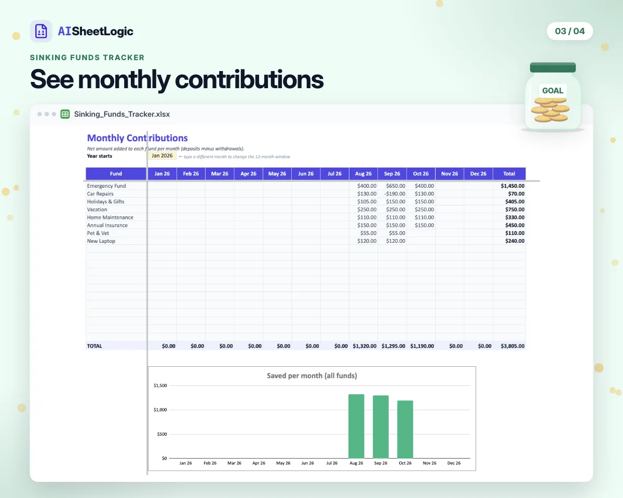Viewport: 623px width, 498px height.
Task: Select the Aug 26 total $1,320.00
Action: click(363, 345)
